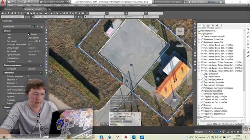The height and width of the screenshot is (140, 250).
Task: Open the lineweight dropdown in properties toolbar
Action: [x=134, y=17]
